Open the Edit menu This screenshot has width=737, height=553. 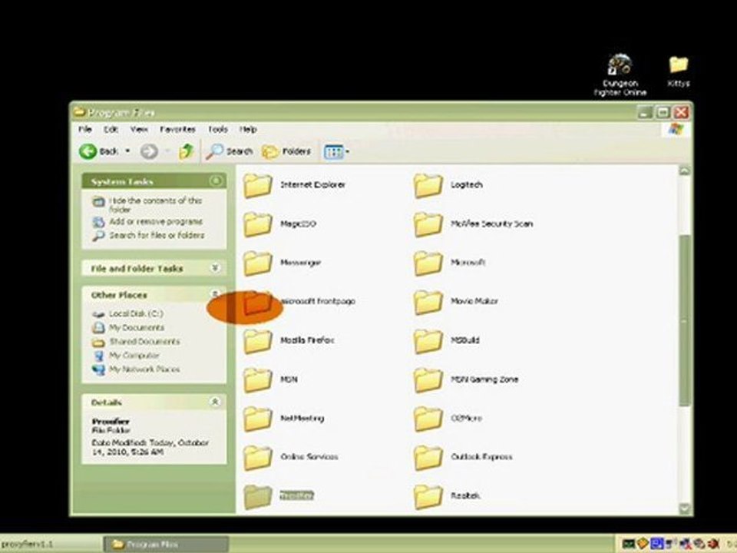tap(111, 129)
